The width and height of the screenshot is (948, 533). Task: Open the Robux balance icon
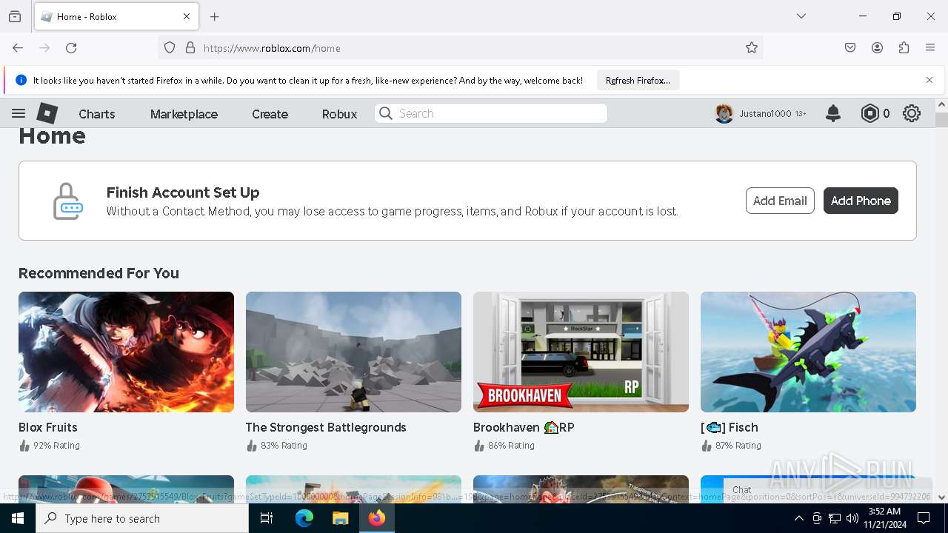pos(870,113)
